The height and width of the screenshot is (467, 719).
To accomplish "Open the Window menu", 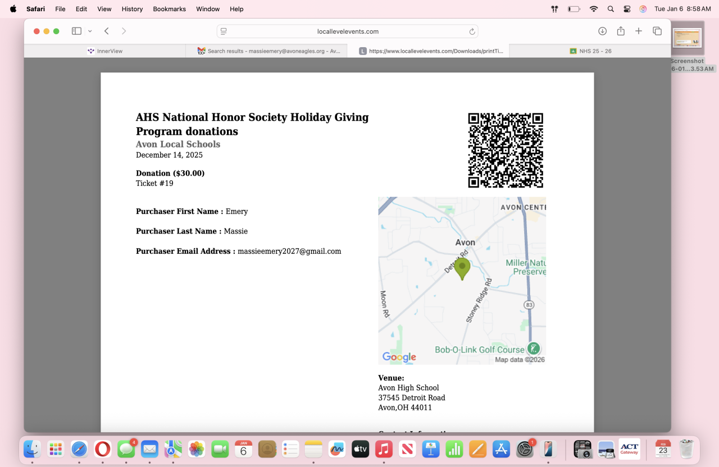I will (208, 9).
